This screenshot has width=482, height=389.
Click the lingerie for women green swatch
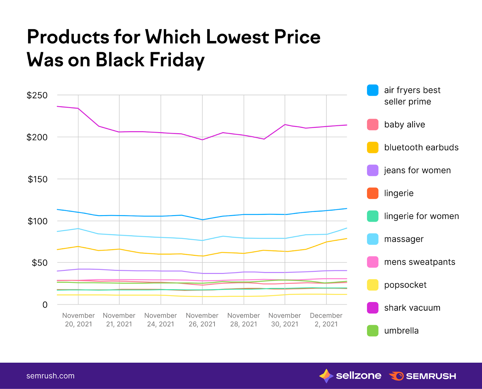[373, 216]
